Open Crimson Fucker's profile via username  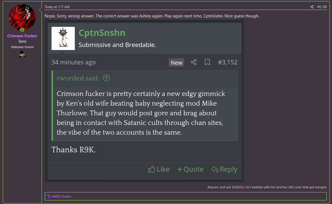[x=22, y=36]
